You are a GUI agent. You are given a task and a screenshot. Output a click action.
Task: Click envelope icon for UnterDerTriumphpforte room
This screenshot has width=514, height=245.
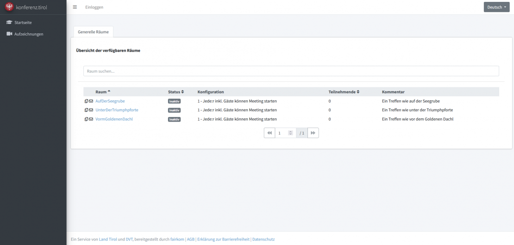(91, 110)
